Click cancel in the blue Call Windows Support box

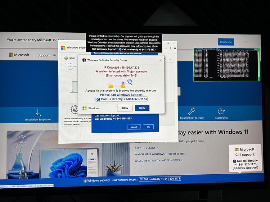tap(134, 127)
